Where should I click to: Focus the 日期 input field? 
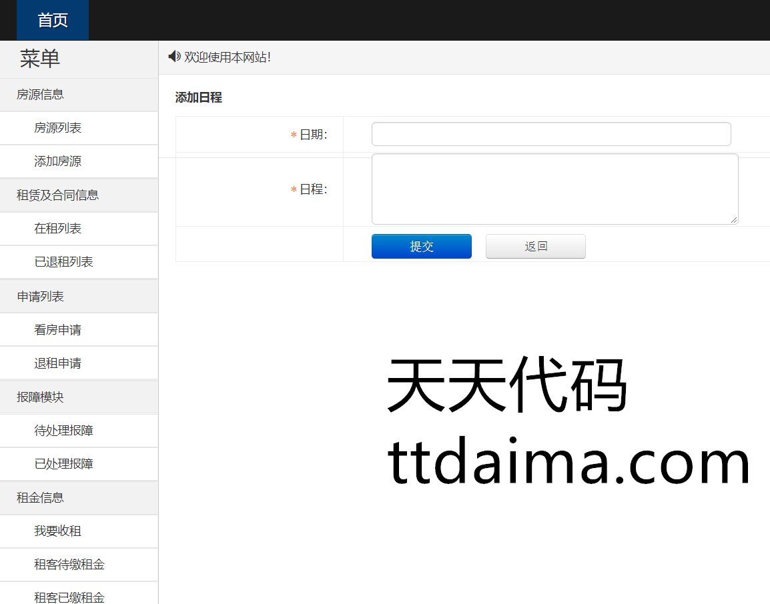[551, 134]
